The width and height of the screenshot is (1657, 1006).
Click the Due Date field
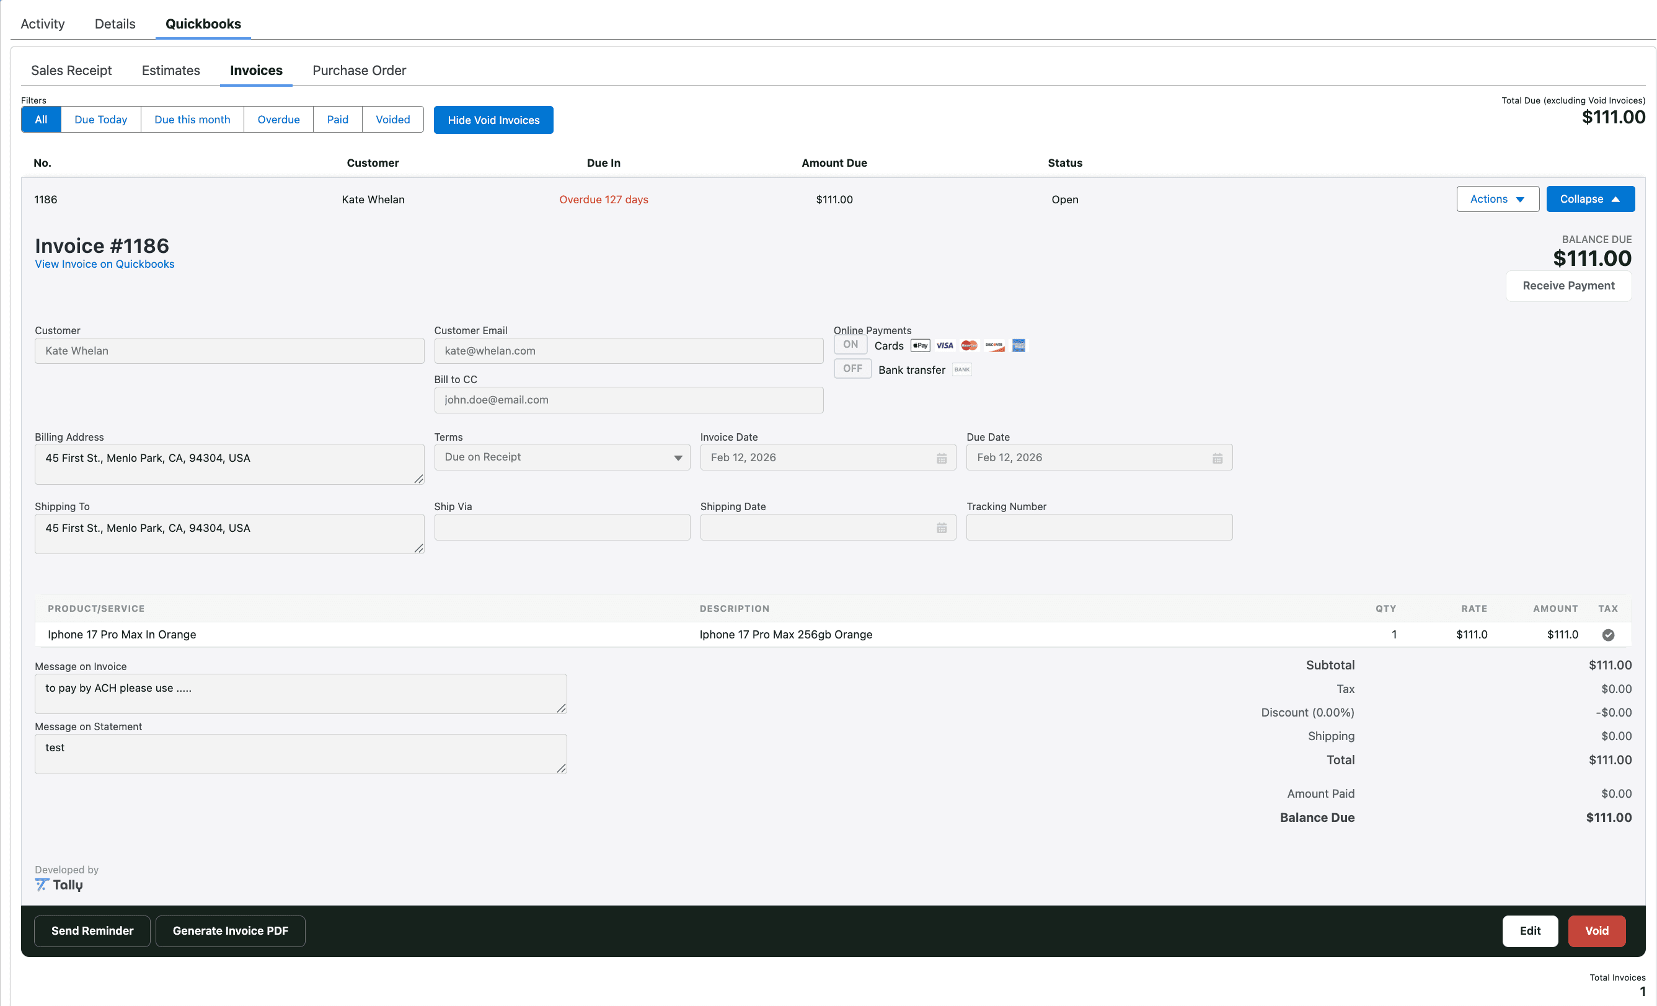click(1100, 457)
